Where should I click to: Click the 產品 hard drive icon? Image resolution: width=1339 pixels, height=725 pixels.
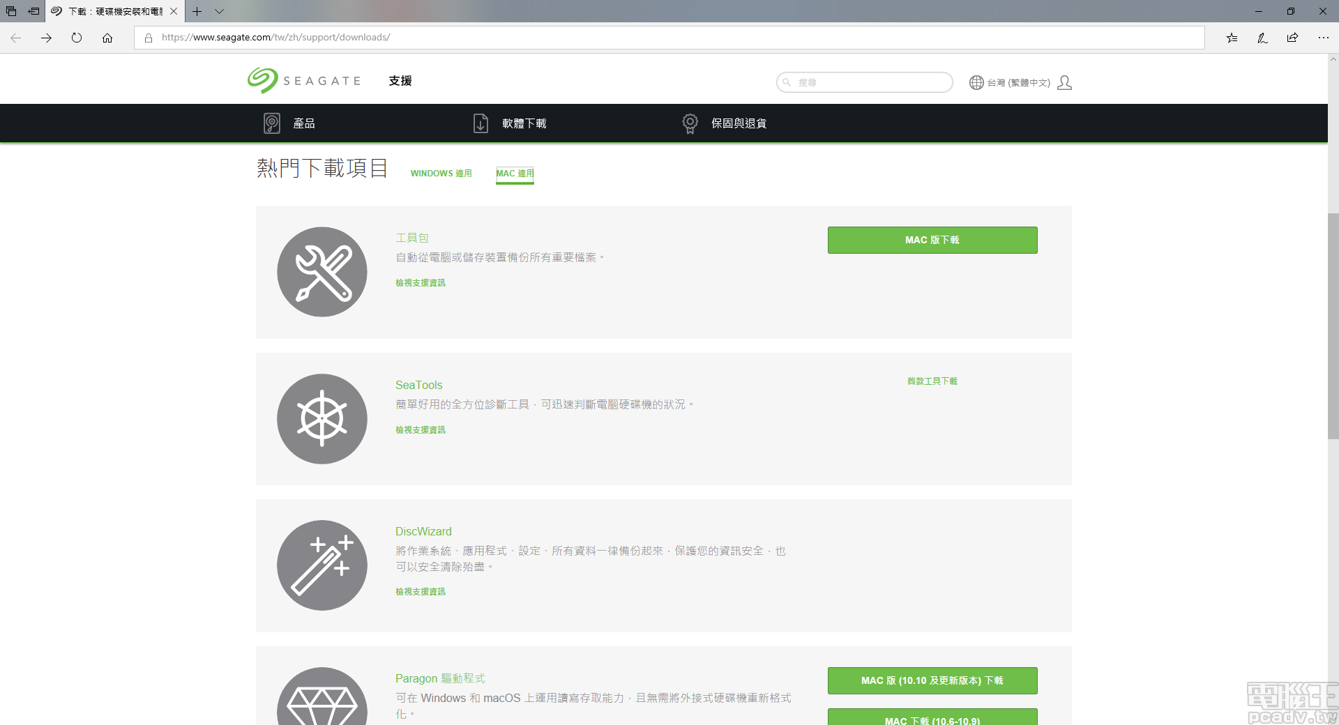(272, 123)
